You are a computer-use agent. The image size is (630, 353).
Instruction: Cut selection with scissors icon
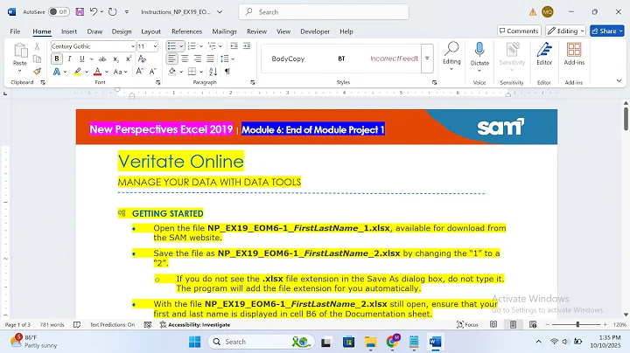[x=37, y=46]
